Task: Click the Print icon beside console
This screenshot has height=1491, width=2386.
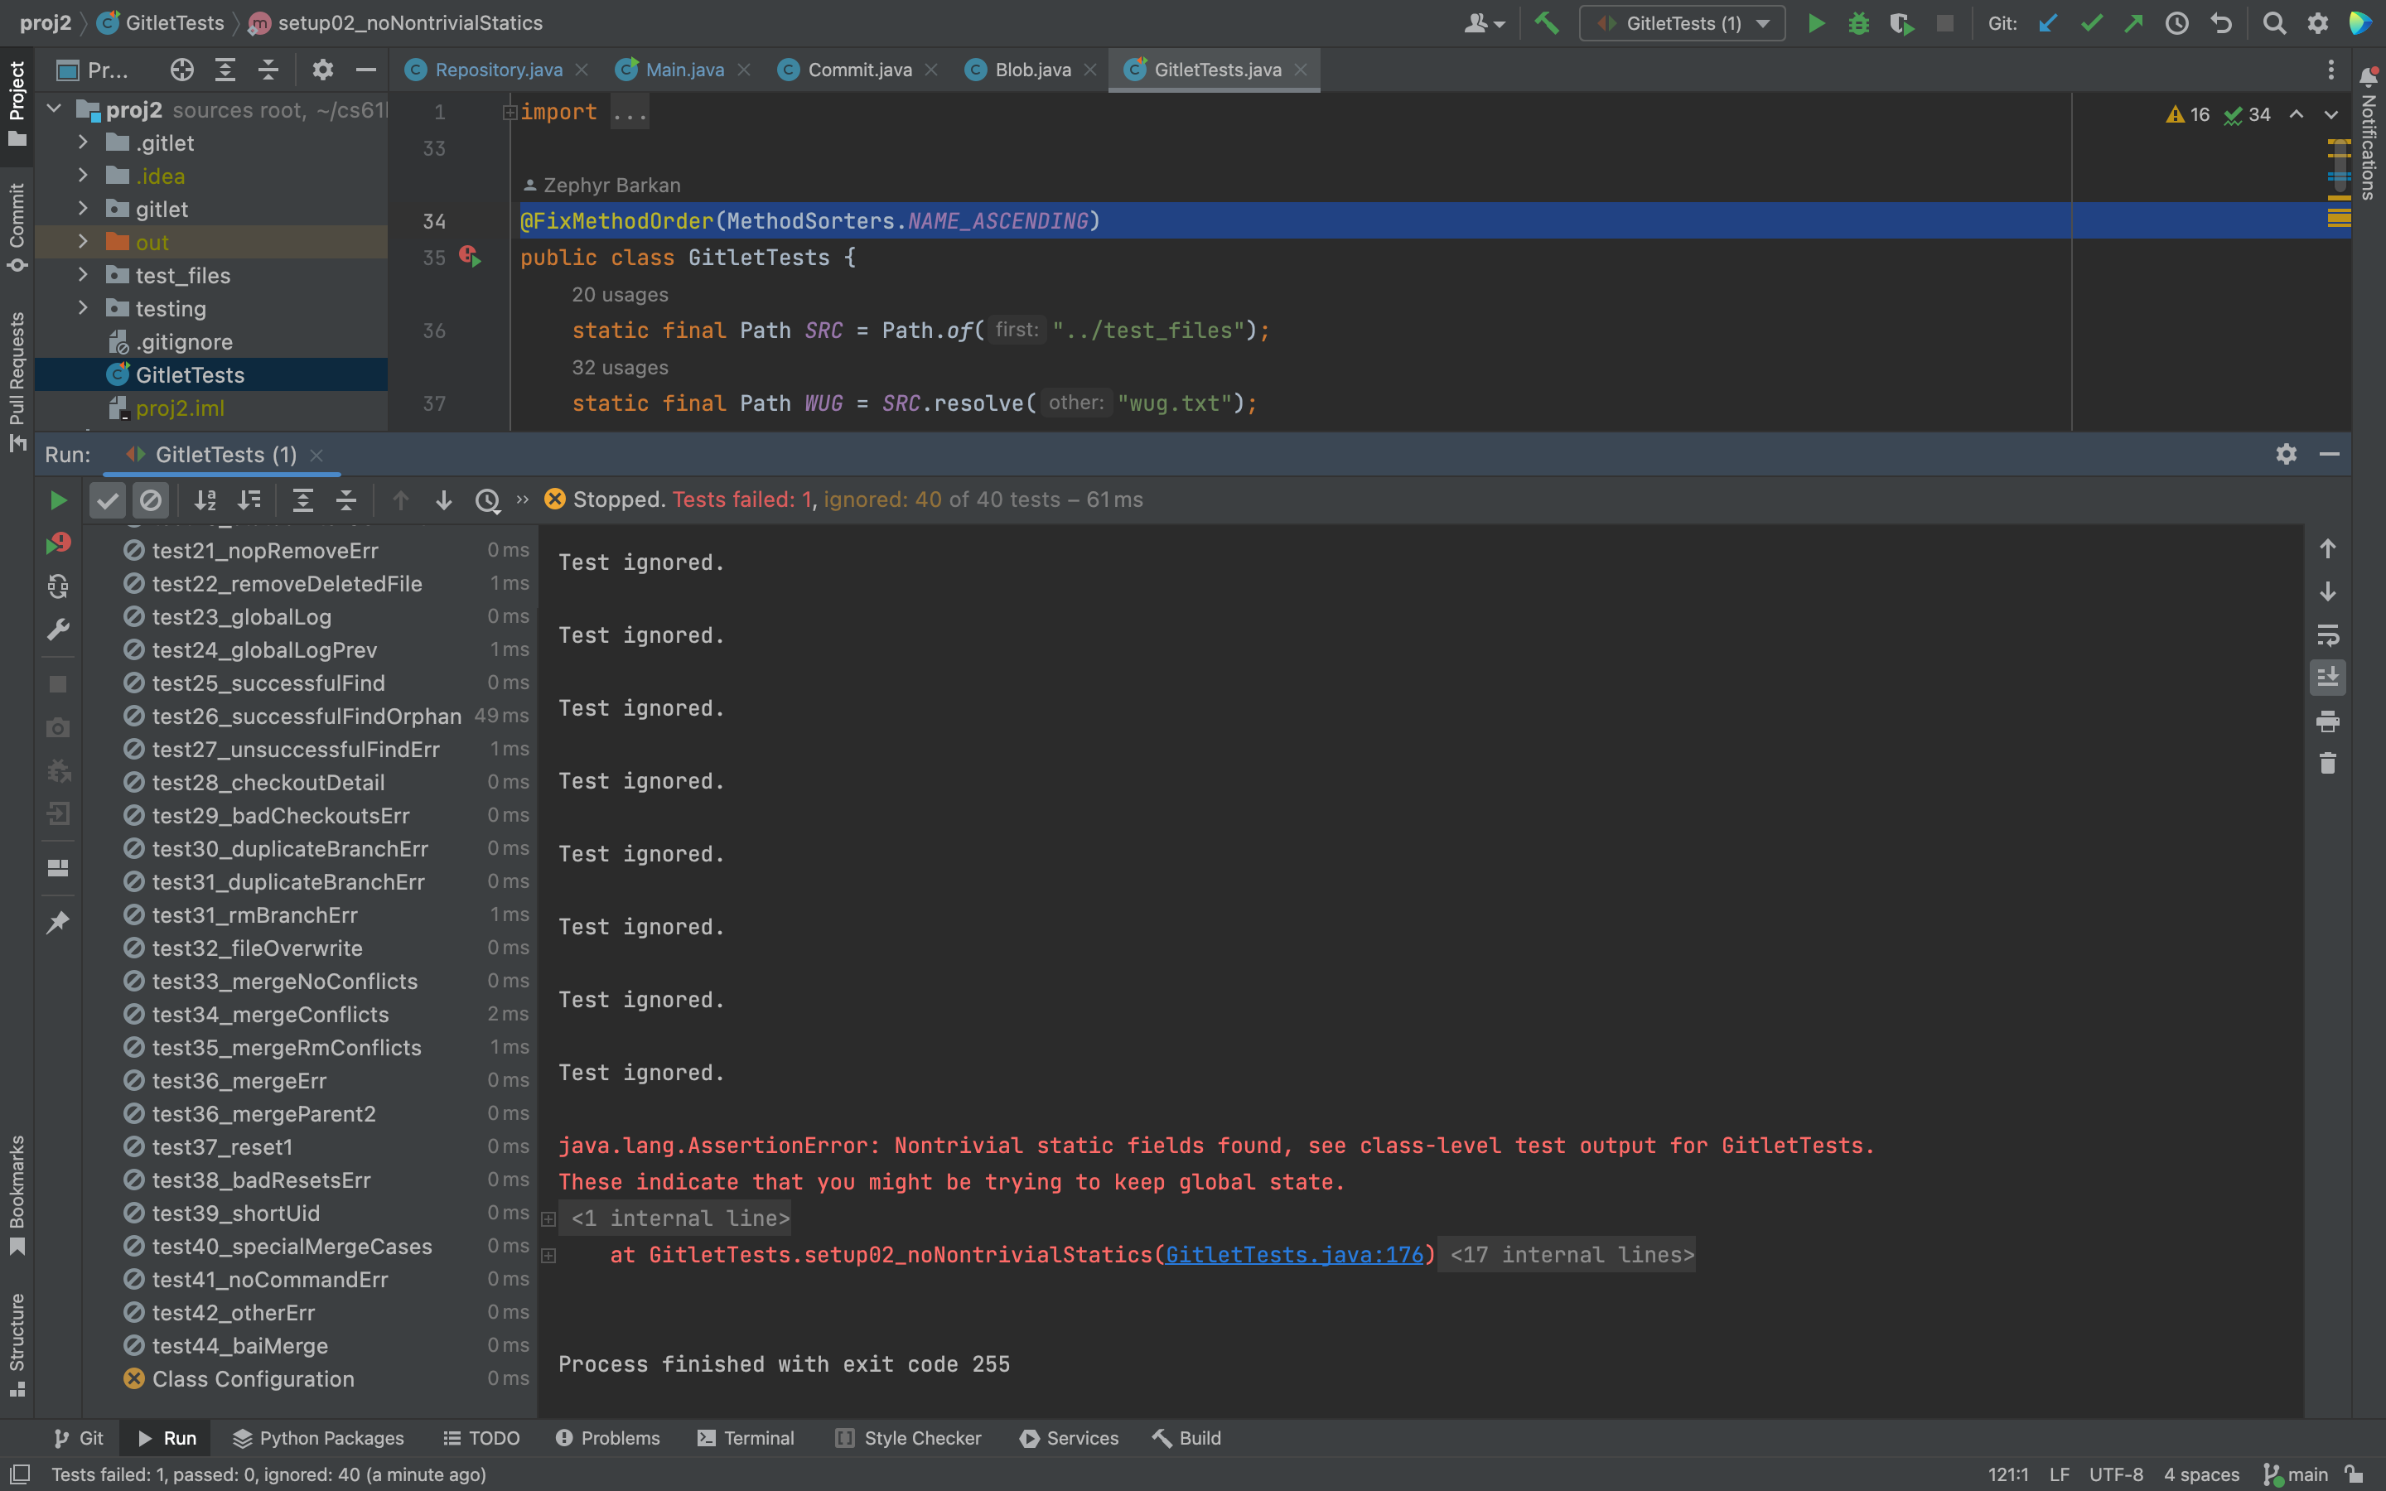Action: point(2328,721)
